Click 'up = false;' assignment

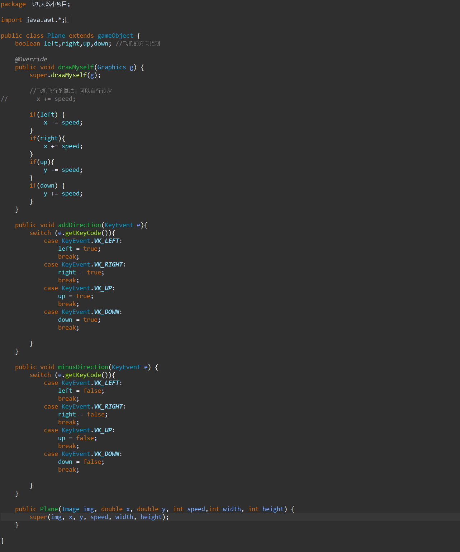click(x=78, y=438)
